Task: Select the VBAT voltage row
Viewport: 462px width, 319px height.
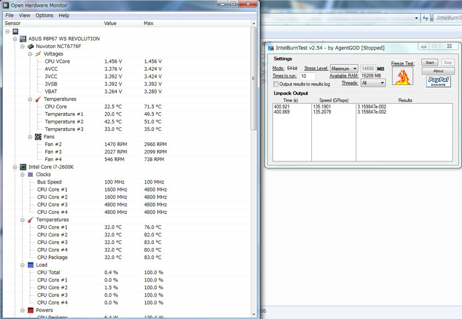Action: 126,92
